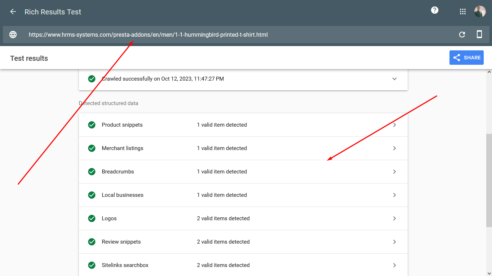
Task: Click the scrollbar up arrow
Action: point(489,72)
